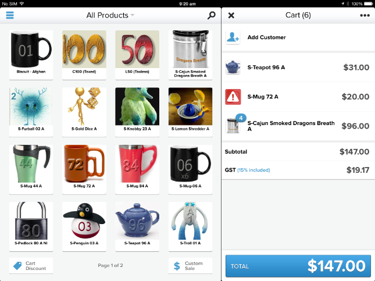Tap the search magnifier icon
This screenshot has height=281, width=375.
(x=211, y=15)
